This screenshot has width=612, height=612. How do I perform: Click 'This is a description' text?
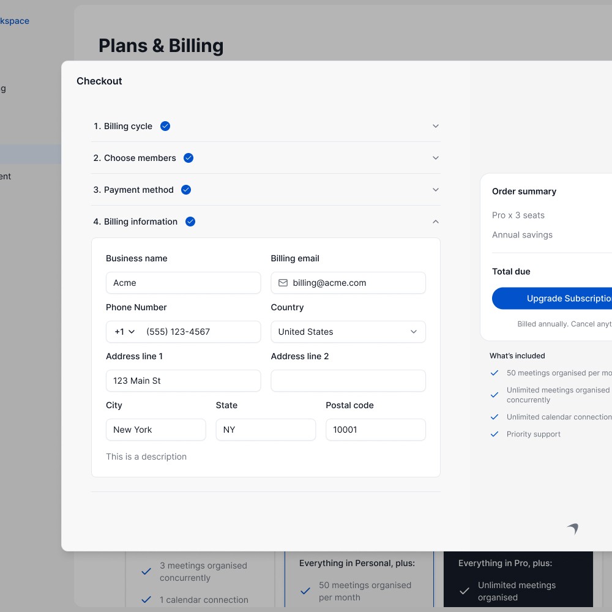point(146,457)
